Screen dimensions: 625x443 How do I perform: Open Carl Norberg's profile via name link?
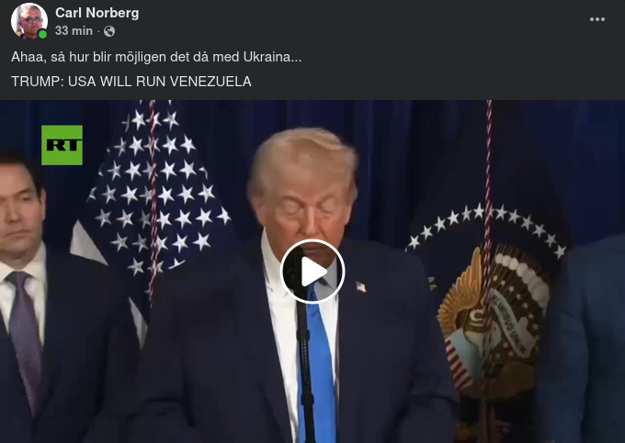point(97,13)
